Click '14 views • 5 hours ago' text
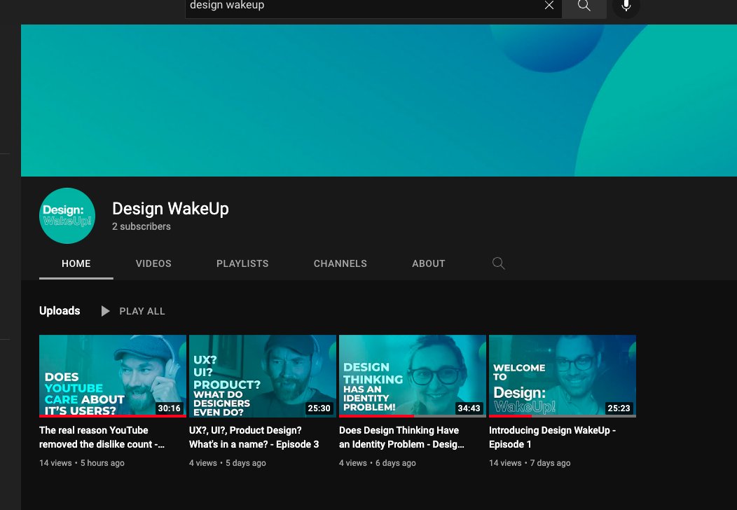Screen dimensions: 737x510 [82, 463]
